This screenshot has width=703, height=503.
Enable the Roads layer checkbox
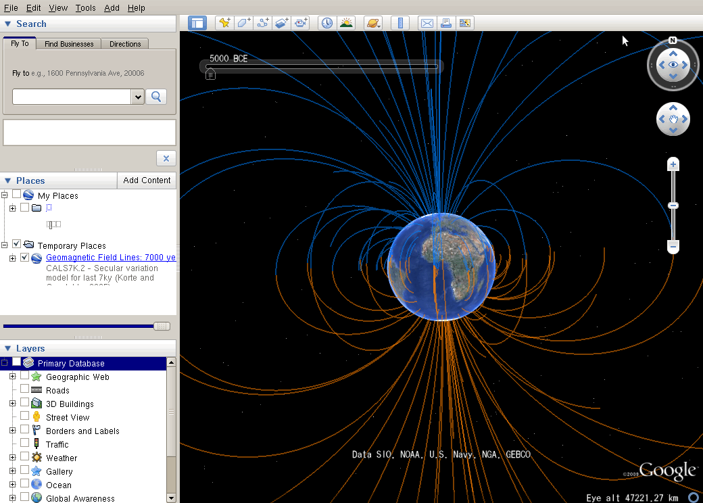[x=25, y=390]
